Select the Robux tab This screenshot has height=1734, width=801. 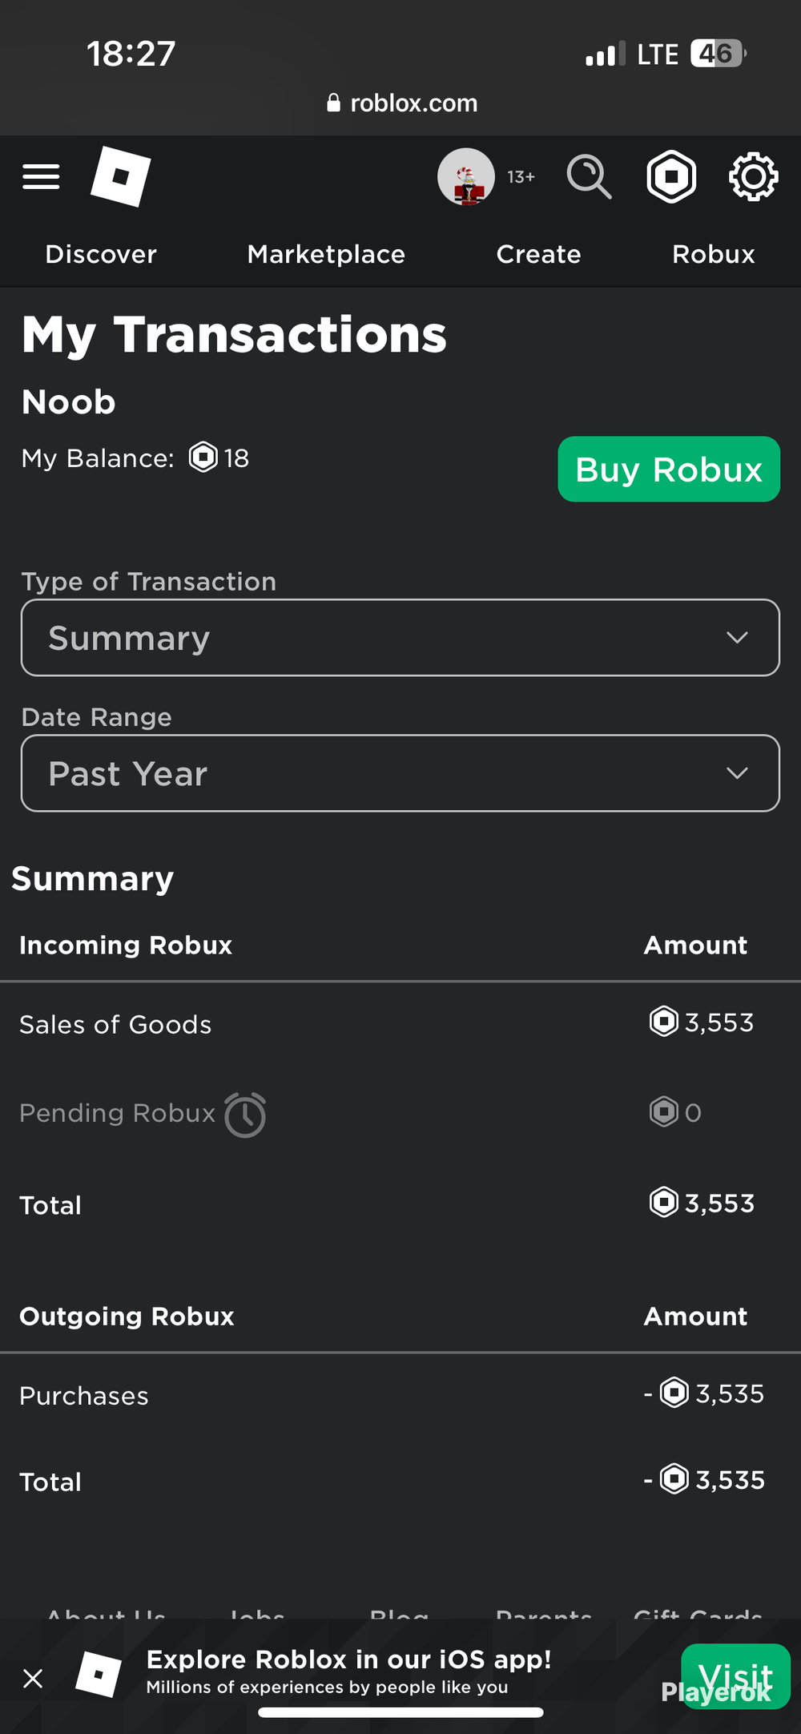pos(714,254)
